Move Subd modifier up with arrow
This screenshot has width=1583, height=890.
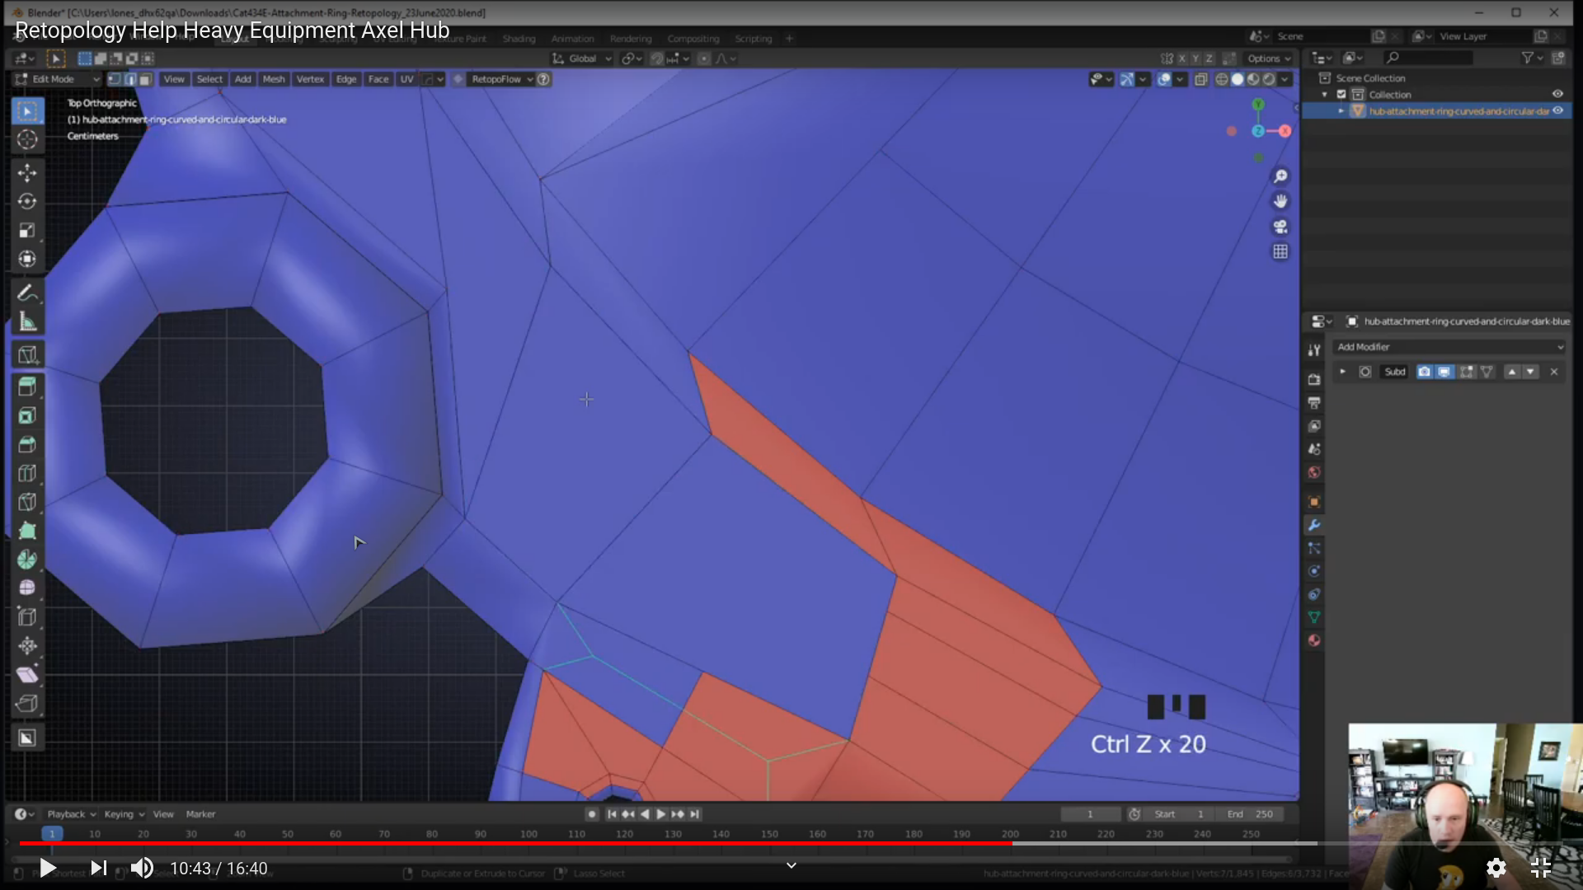tap(1512, 372)
